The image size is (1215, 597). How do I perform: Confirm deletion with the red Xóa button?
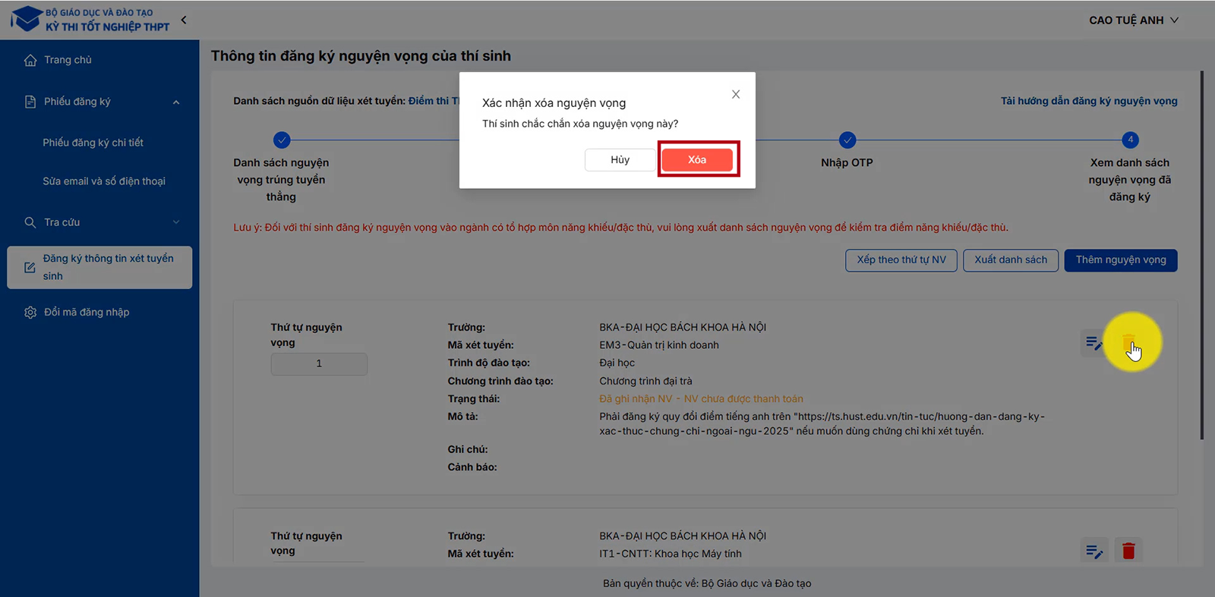696,160
